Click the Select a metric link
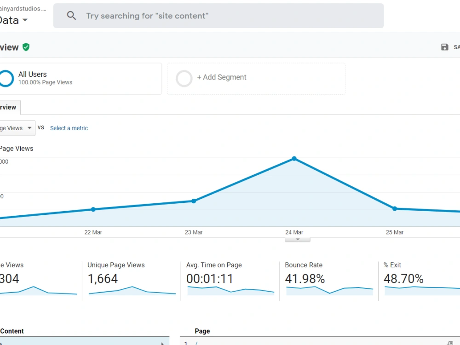Viewport: 460px width, 345px height. 69,128
